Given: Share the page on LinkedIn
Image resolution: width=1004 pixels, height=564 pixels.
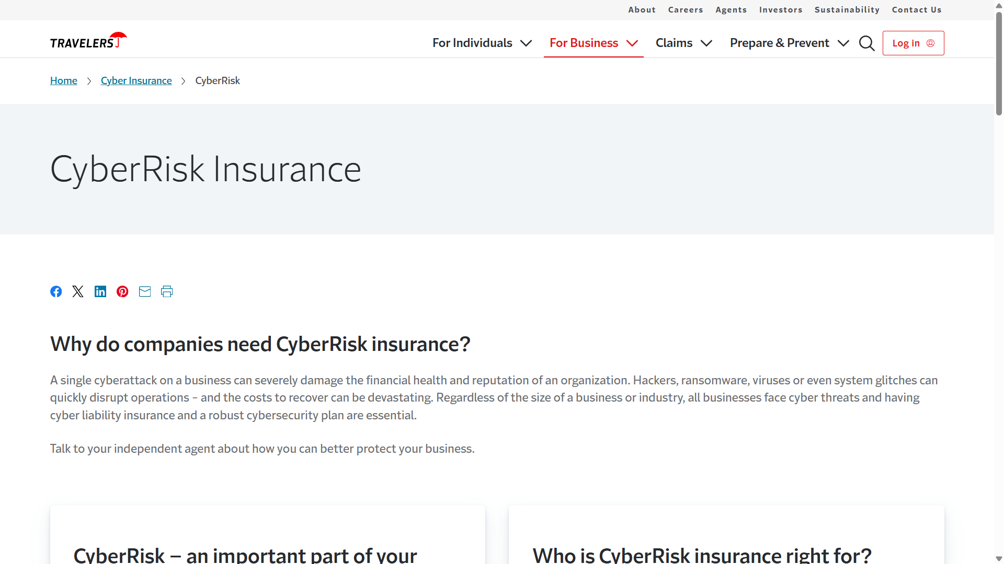Looking at the screenshot, I should coord(100,291).
